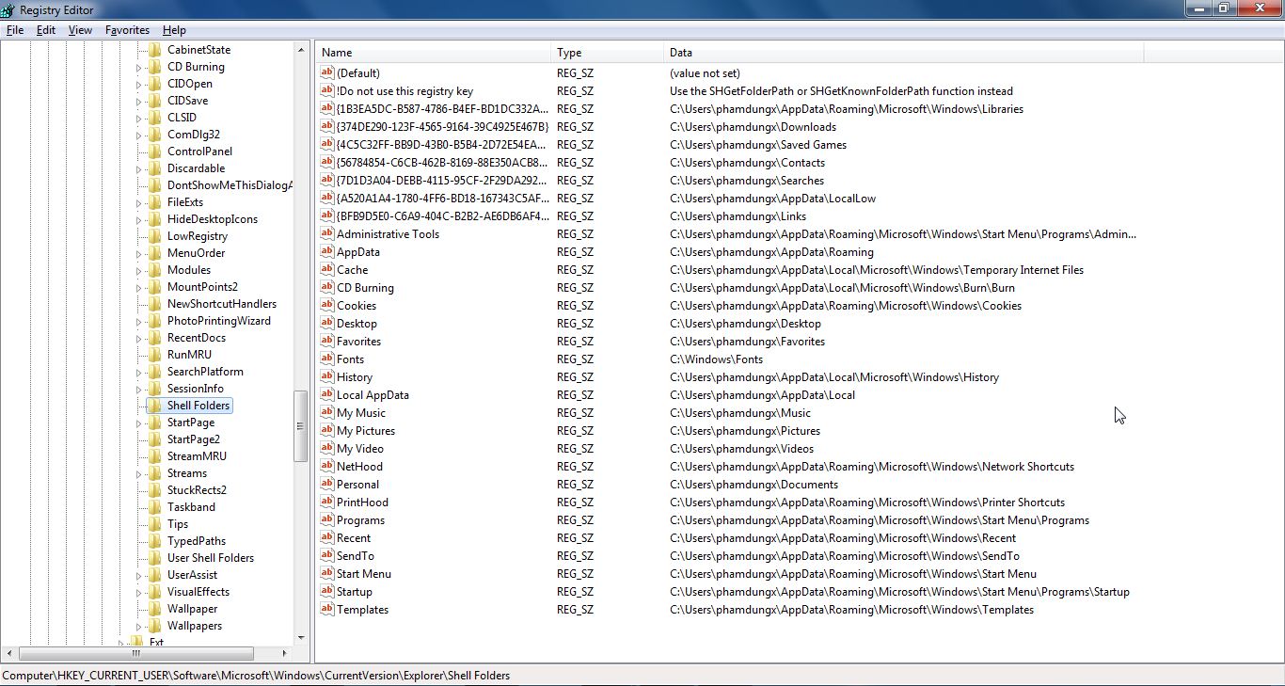This screenshot has height=686, width=1285.
Task: Click the Taskbar folder icon in tree
Action: (x=154, y=507)
